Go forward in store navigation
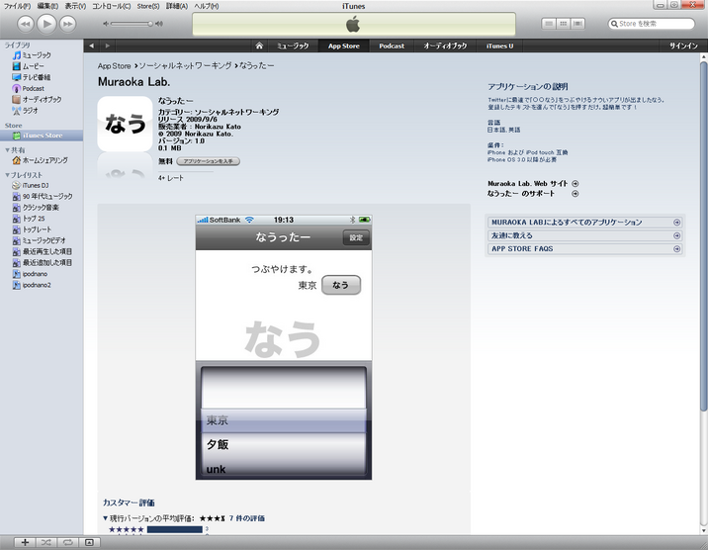The height and width of the screenshot is (550, 708). coord(108,46)
